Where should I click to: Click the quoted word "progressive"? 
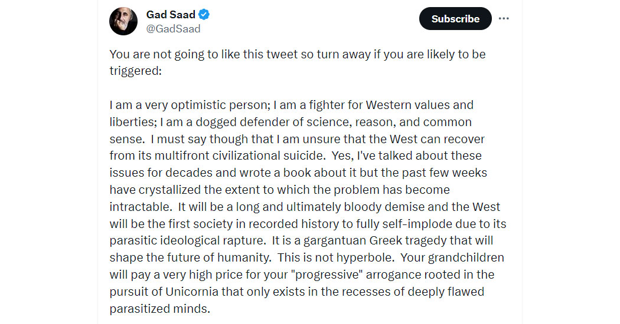[329, 275]
